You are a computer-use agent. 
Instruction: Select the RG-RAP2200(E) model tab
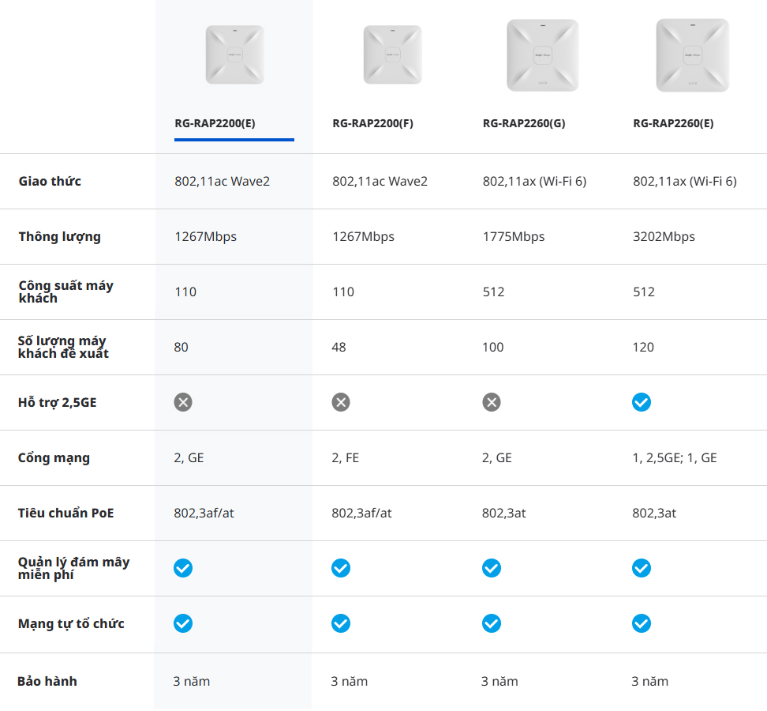pyautogui.click(x=215, y=123)
